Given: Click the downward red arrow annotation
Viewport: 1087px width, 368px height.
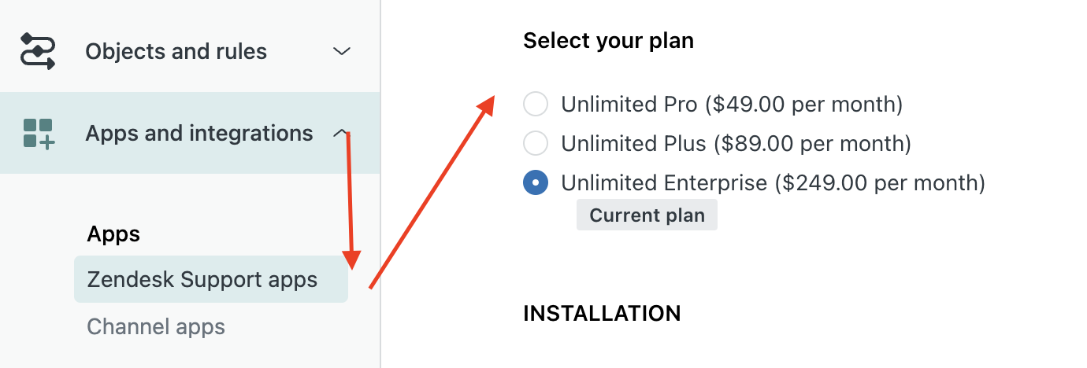Looking at the screenshot, I should tap(350, 201).
